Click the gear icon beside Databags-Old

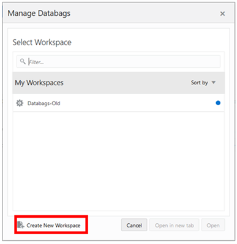click(x=20, y=103)
